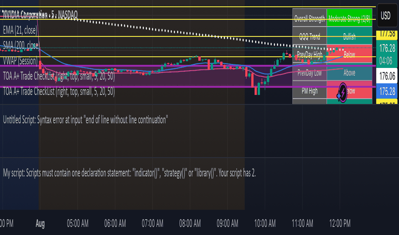Click the purple lightning bolt icon
The image size is (399, 235).
click(x=342, y=93)
